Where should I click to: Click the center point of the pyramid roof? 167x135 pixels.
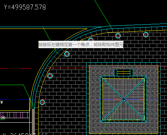click(124, 99)
